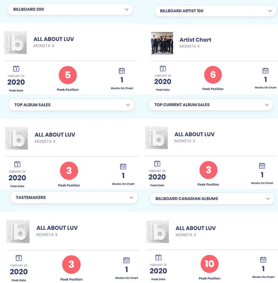The width and height of the screenshot is (278, 283).
Task: Click the peak date calendar icon under Billboard 200
Action: 16,69
